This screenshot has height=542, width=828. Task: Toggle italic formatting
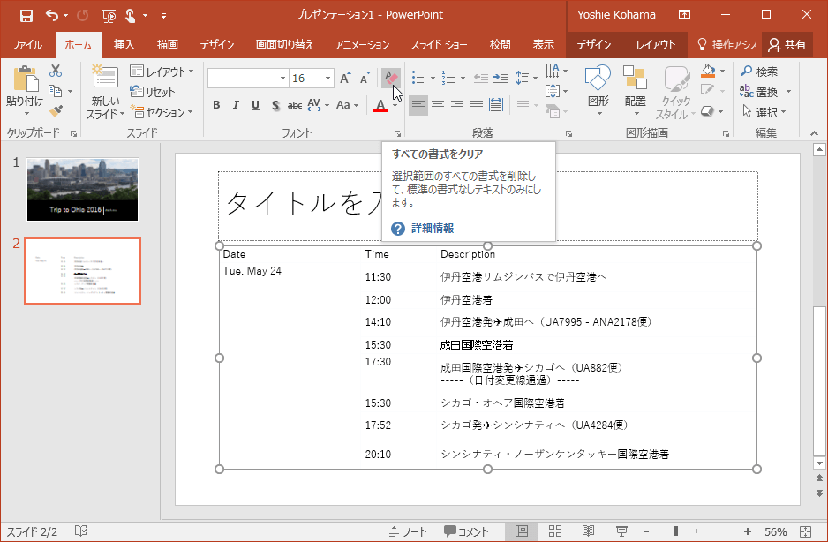(x=235, y=105)
